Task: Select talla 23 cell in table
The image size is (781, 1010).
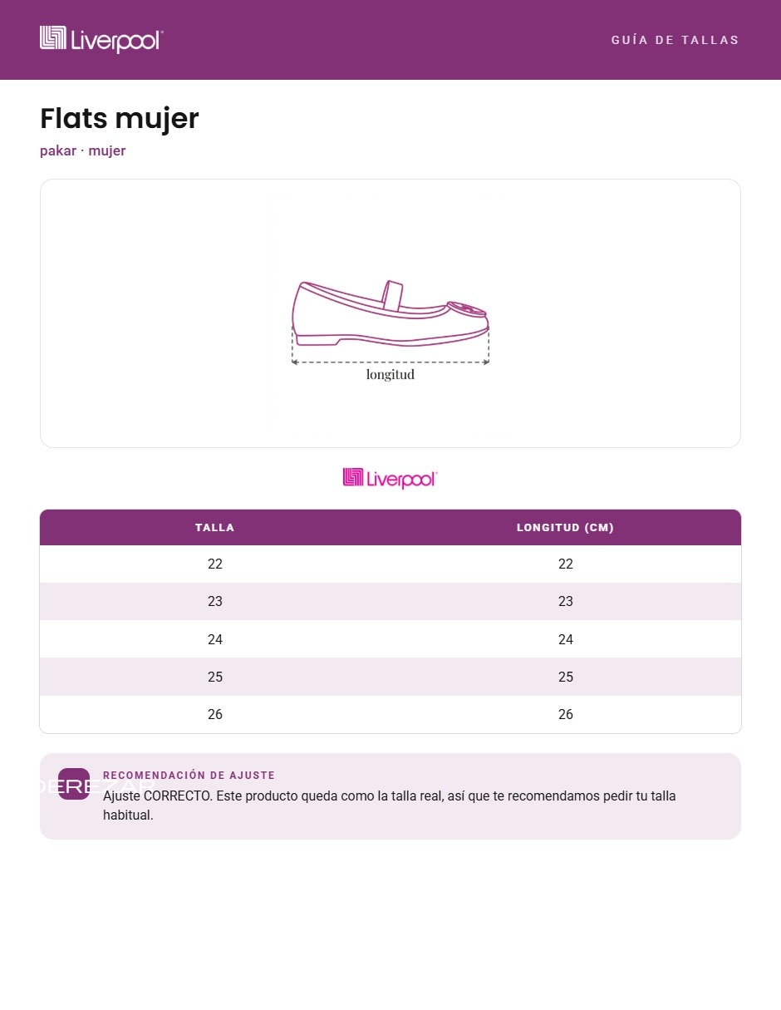Action: coord(215,601)
